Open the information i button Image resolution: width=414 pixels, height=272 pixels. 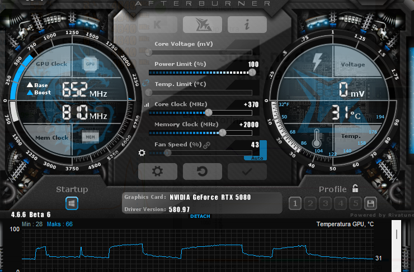point(247,25)
